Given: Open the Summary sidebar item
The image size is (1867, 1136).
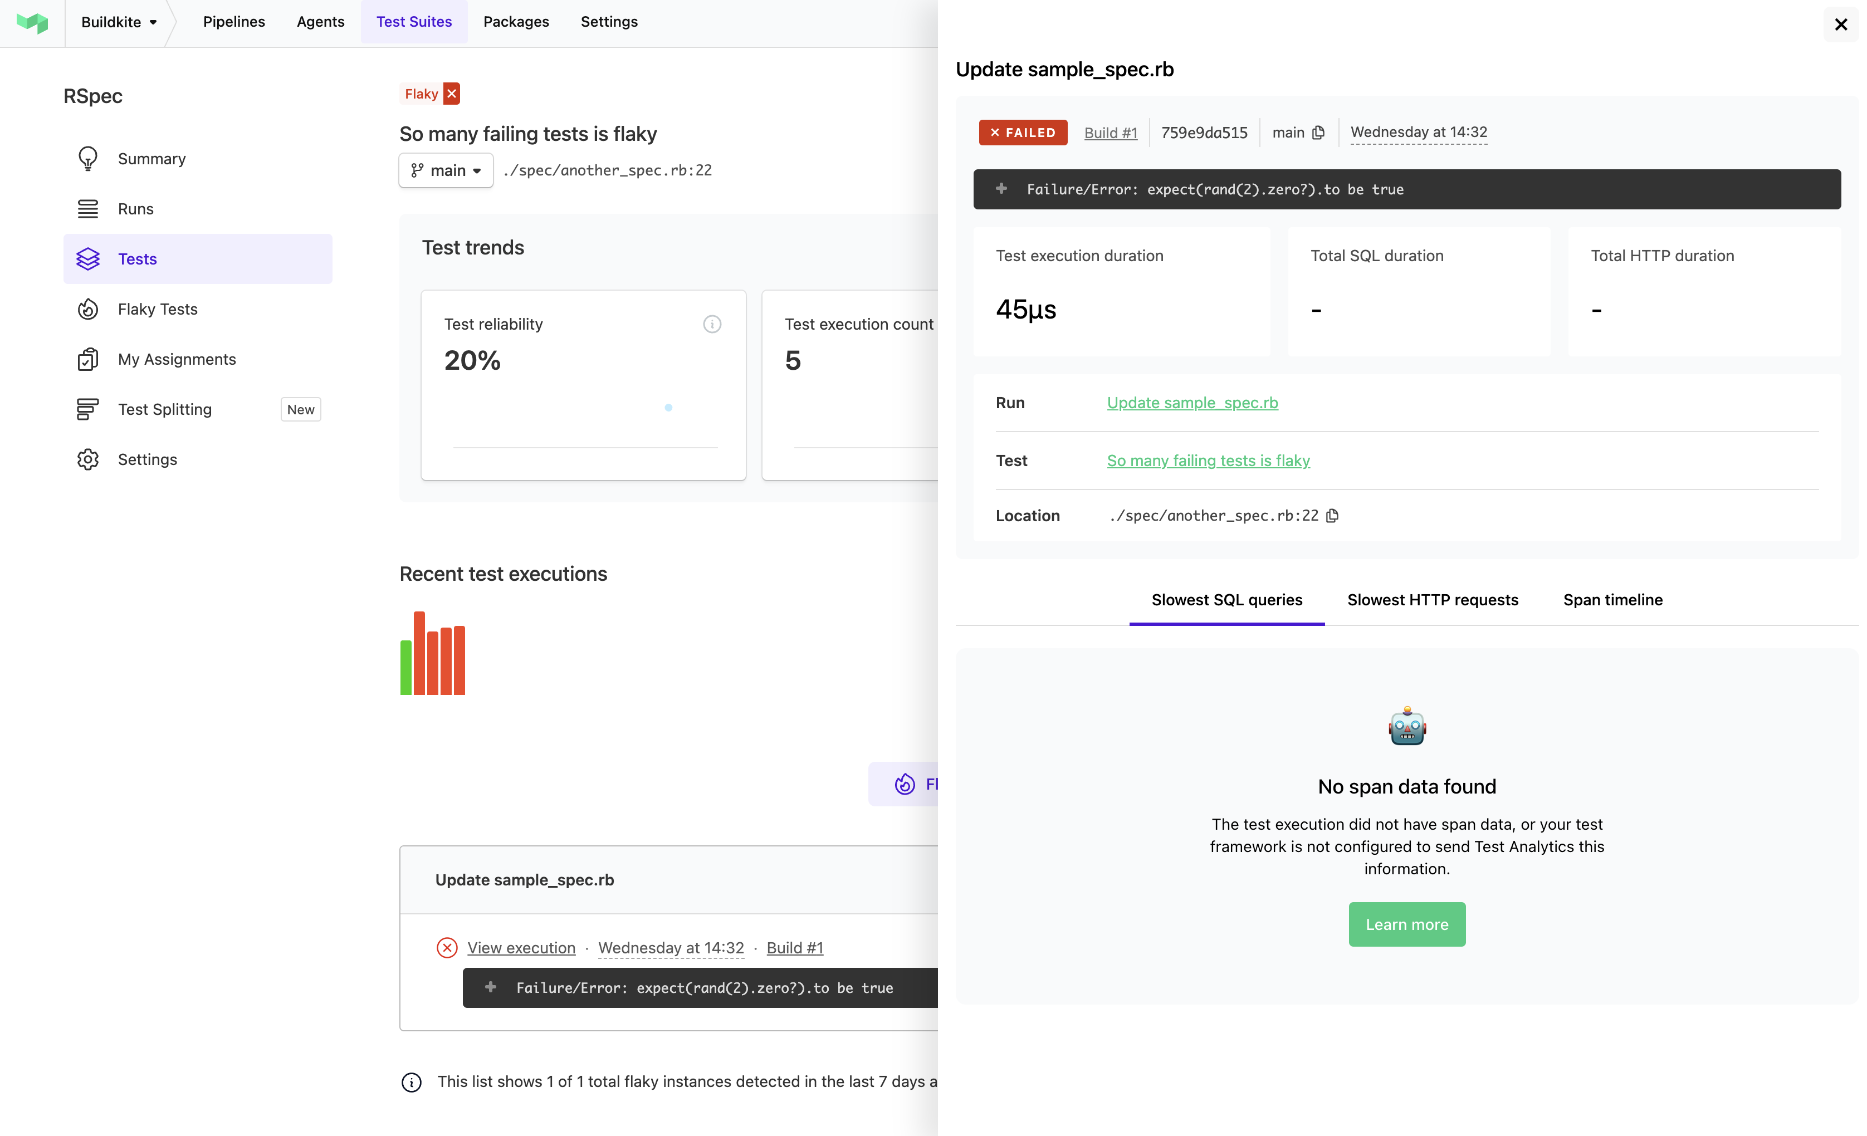Looking at the screenshot, I should [x=151, y=158].
